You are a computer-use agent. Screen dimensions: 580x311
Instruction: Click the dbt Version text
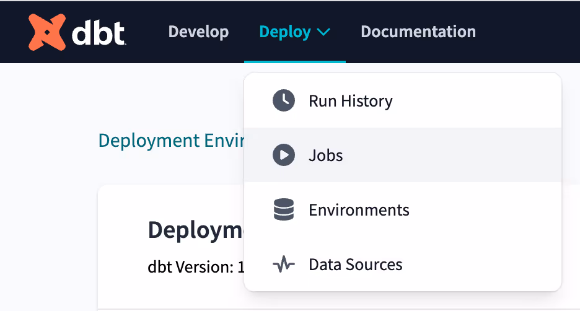[x=196, y=266]
